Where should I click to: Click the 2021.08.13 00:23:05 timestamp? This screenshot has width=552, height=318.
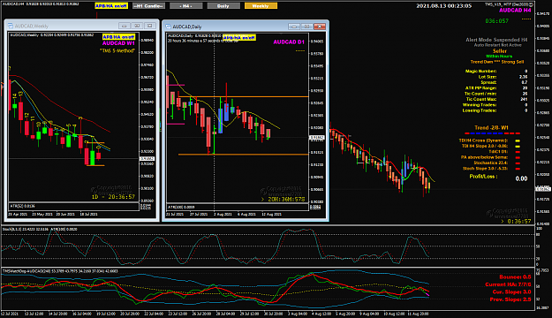tap(444, 6)
